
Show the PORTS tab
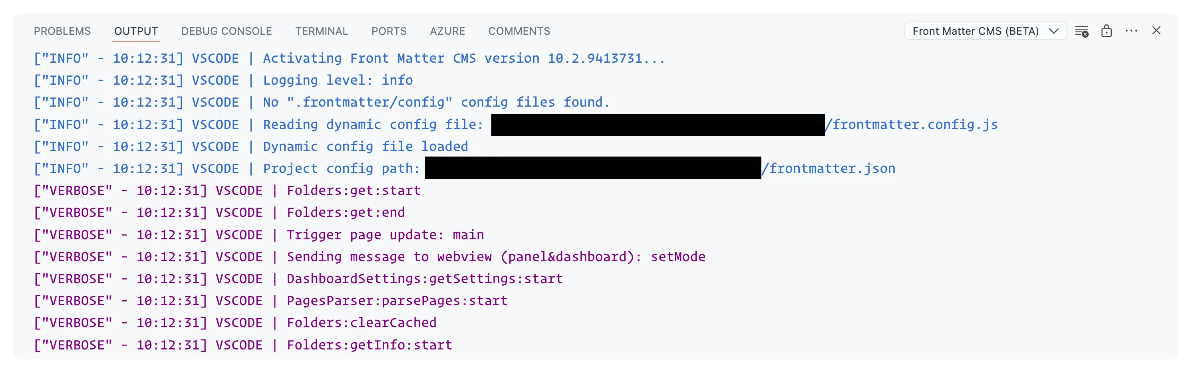[389, 32]
